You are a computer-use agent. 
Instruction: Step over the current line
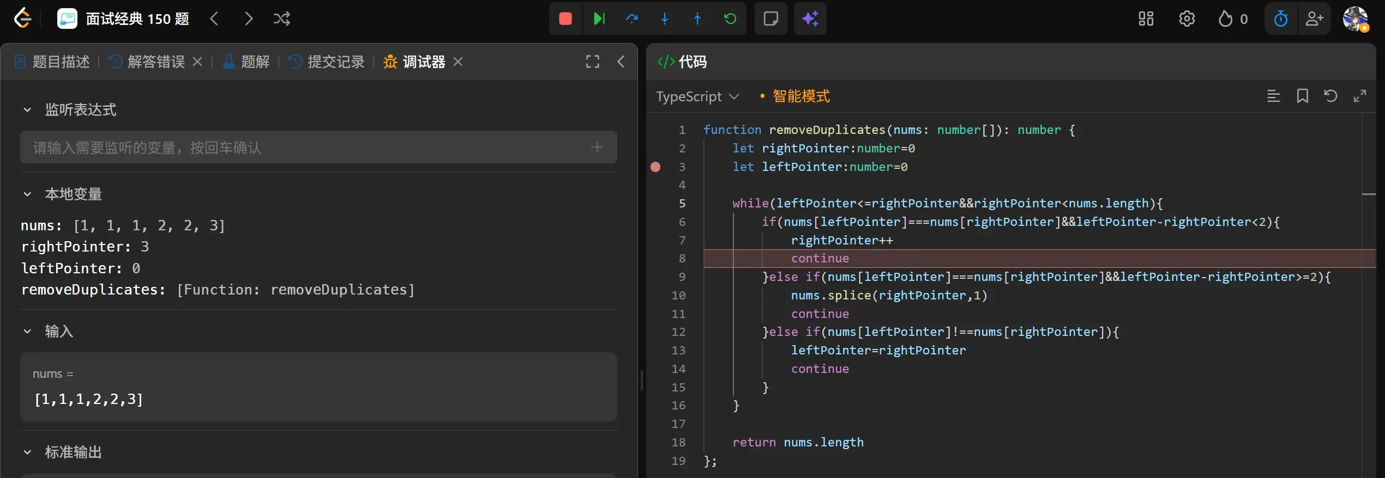(631, 19)
